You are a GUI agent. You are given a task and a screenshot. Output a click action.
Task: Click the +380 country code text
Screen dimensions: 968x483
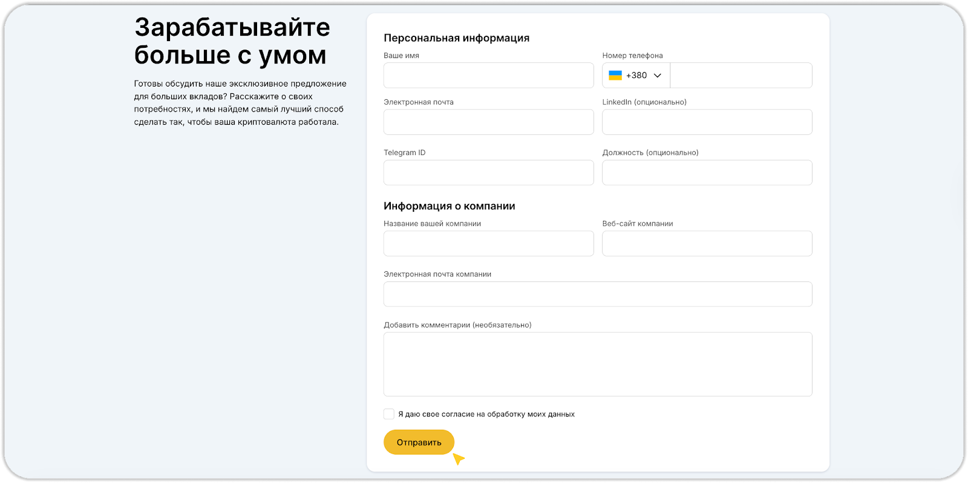click(636, 76)
